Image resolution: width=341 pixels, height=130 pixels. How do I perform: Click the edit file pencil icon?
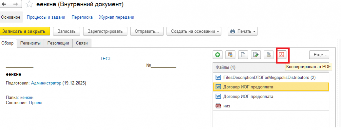pyautogui.click(x=256, y=55)
